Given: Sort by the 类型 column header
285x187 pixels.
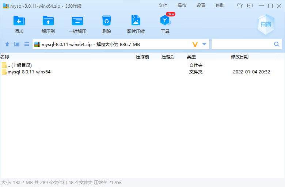Looking at the screenshot, I should pos(208,57).
